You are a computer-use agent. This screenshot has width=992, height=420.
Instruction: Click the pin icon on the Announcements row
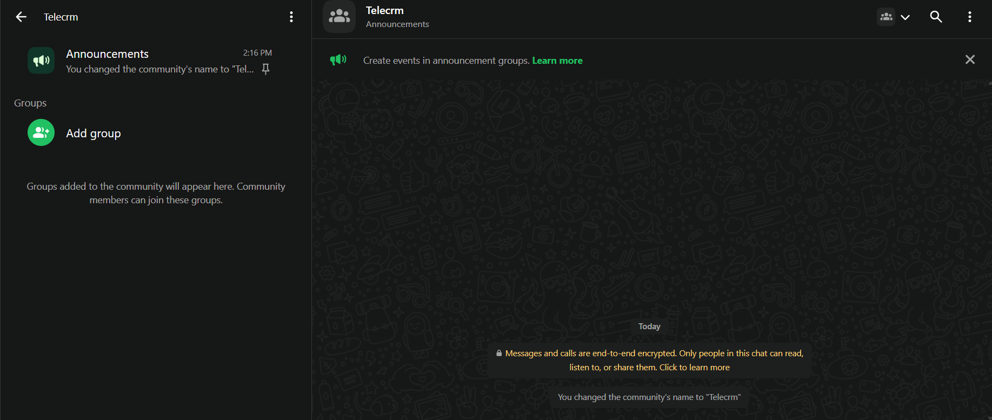265,69
